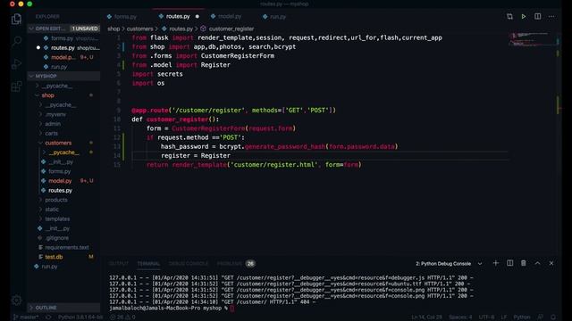The width and height of the screenshot is (572, 321).
Task: Open the Run and Debug view
Action: (x=16, y=63)
